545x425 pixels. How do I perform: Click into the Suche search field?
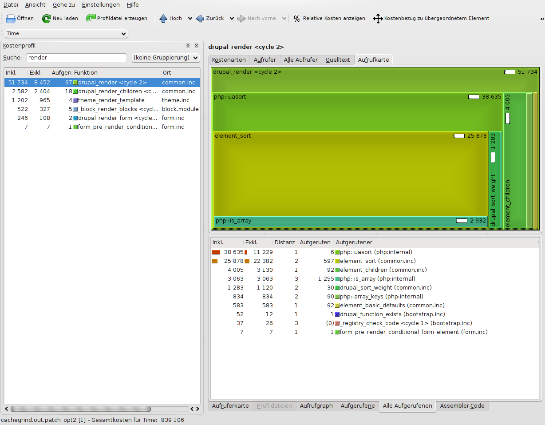(x=76, y=58)
